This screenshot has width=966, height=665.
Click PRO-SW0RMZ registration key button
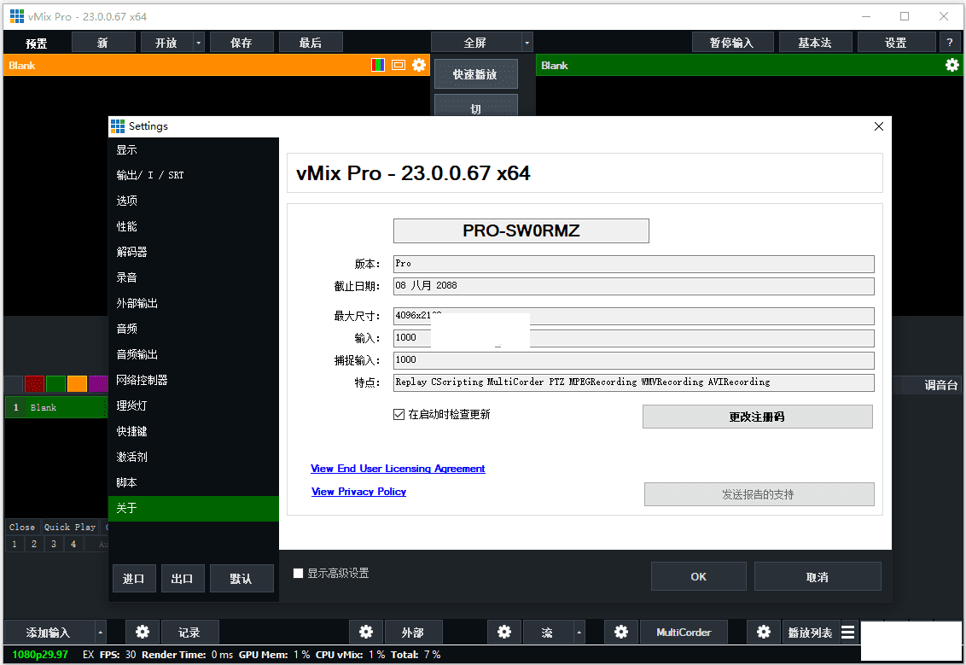tap(521, 230)
